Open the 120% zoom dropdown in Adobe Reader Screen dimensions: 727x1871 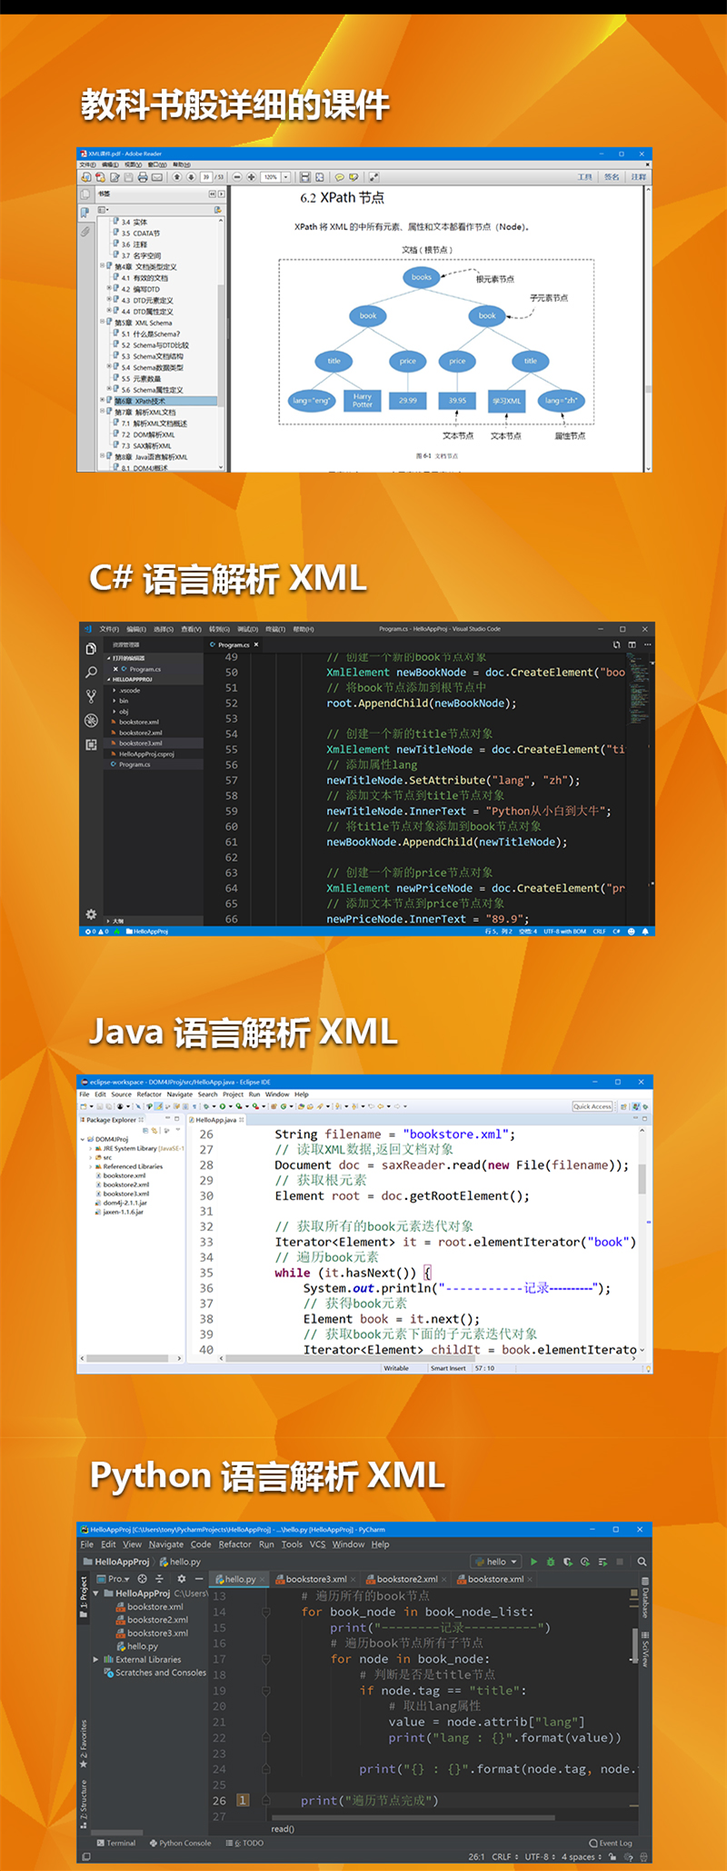coord(285,177)
